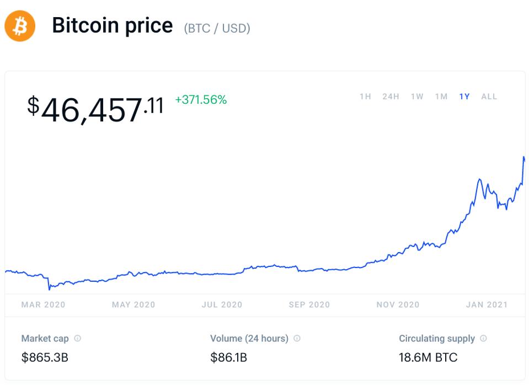
Task: Click the $46,457.11 price value
Action: point(95,109)
